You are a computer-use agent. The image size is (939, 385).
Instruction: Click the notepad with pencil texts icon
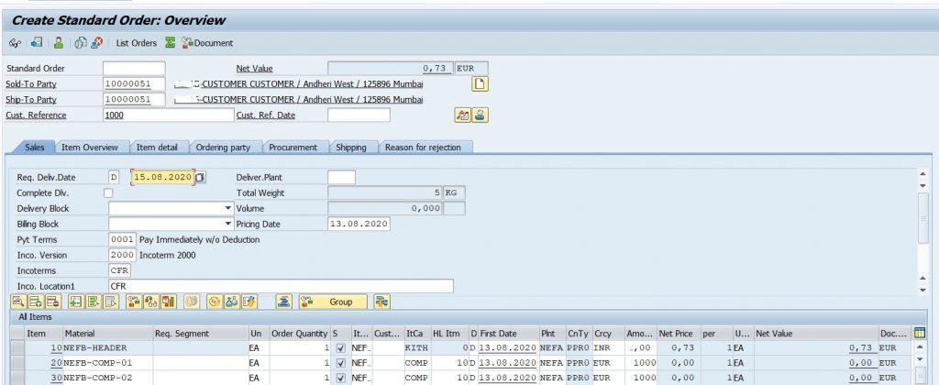pyautogui.click(x=249, y=302)
